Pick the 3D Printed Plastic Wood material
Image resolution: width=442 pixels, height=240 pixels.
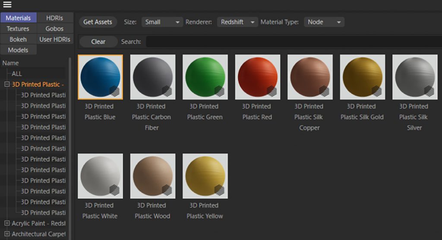click(153, 176)
